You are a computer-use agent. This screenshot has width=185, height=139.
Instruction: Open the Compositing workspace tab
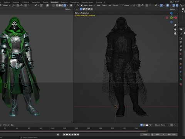[74, 2]
